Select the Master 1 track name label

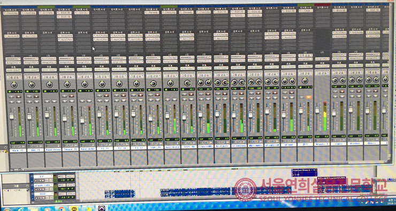(322, 144)
